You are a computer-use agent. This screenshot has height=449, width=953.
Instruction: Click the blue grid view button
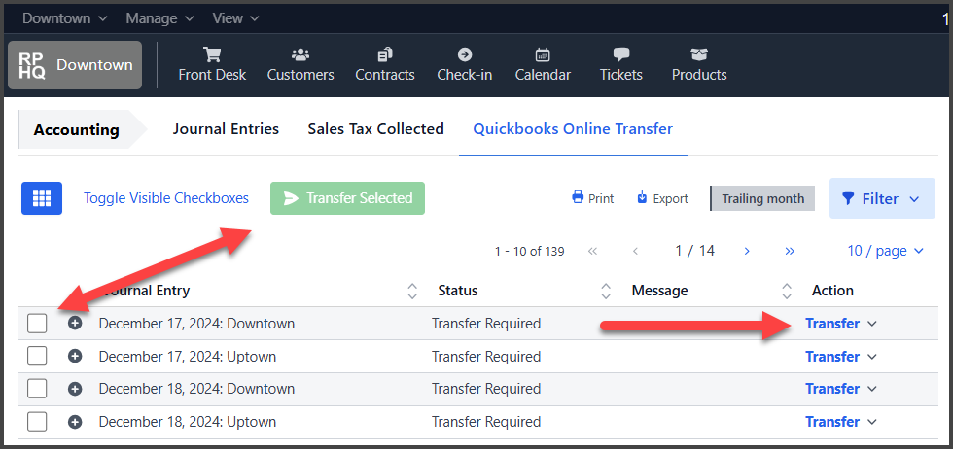tap(42, 198)
